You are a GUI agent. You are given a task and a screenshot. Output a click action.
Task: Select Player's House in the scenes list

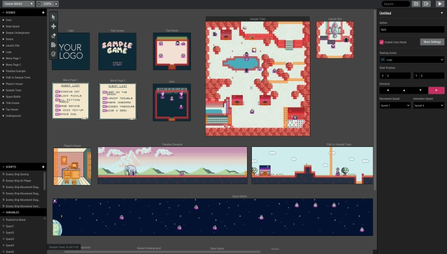coord(23,84)
